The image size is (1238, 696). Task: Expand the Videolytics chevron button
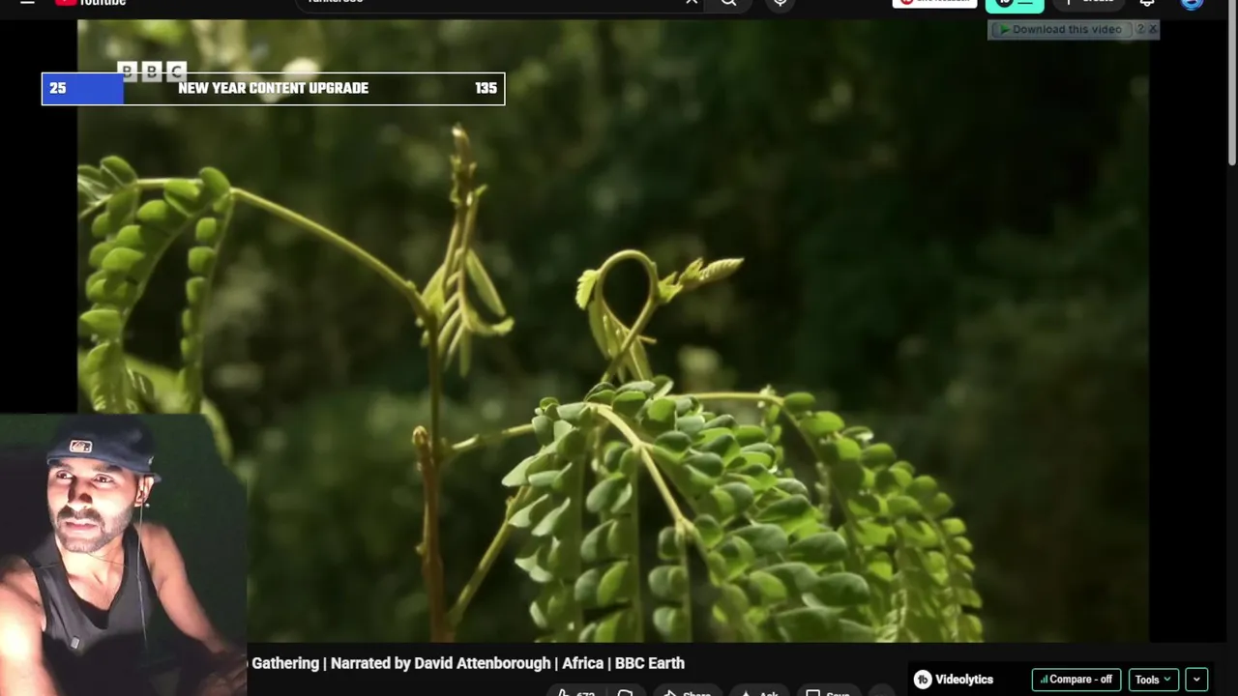tap(1196, 680)
